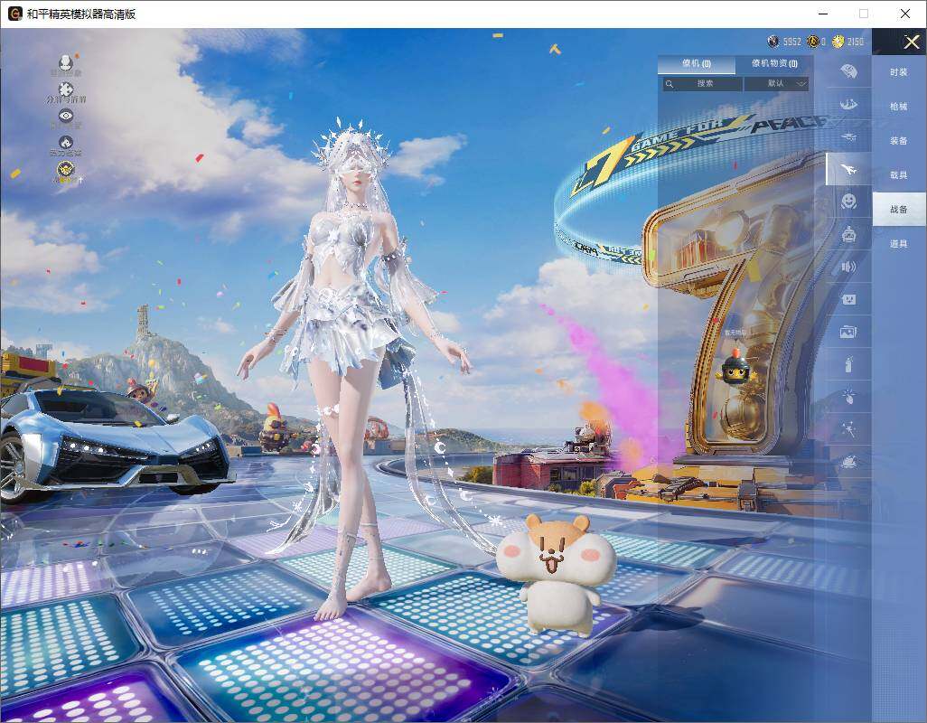The image size is (927, 723).
Task: Select the speaker voice pack icon
Action: pyautogui.click(x=848, y=267)
